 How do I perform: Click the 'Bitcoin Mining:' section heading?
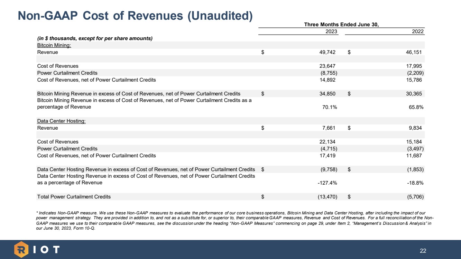click(x=54, y=45)
